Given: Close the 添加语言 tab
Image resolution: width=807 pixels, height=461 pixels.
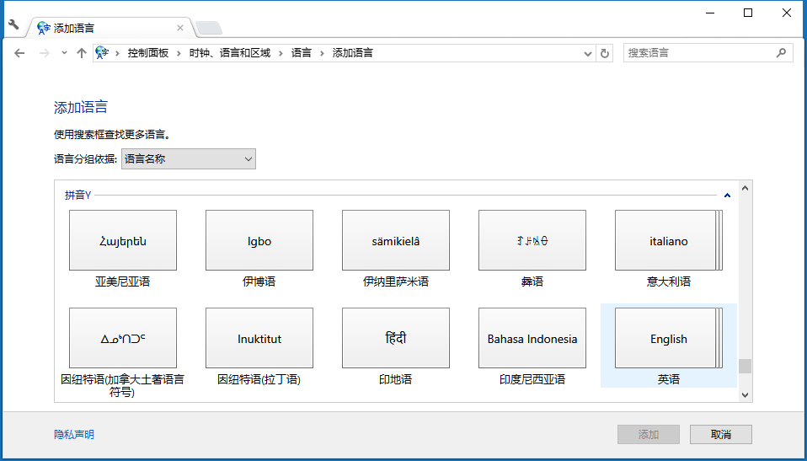Looking at the screenshot, I should click(180, 28).
